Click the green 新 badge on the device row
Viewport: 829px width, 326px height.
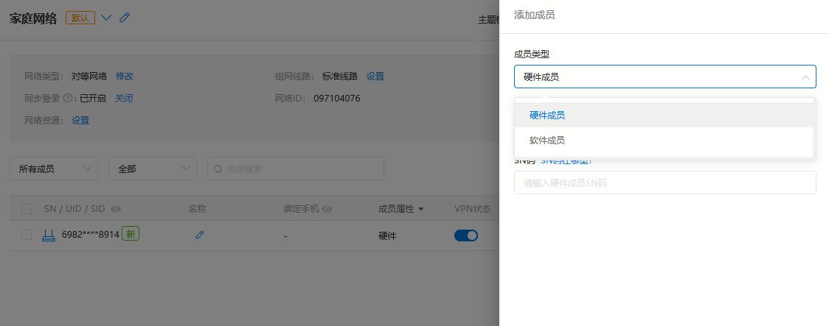131,235
